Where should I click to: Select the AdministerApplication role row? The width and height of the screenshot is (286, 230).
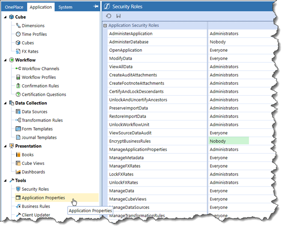(x=131, y=34)
